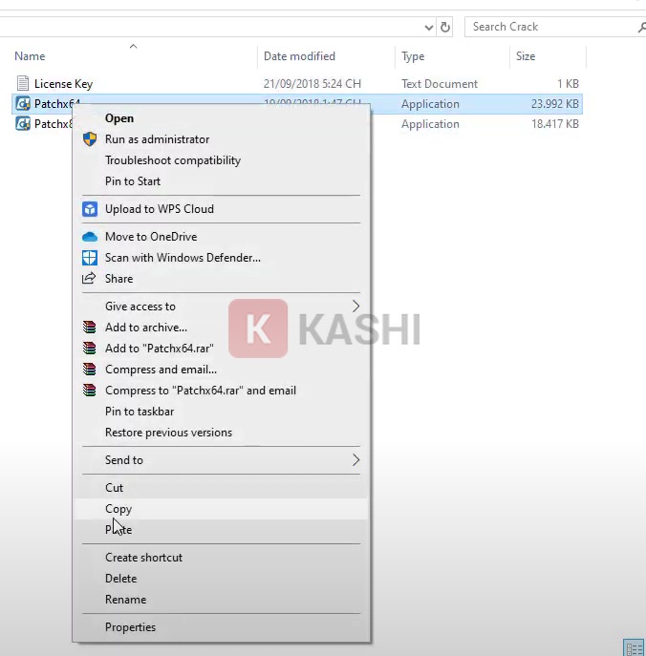The width and height of the screenshot is (646, 656).
Task: Select the License Key text file icon
Action: [23, 83]
